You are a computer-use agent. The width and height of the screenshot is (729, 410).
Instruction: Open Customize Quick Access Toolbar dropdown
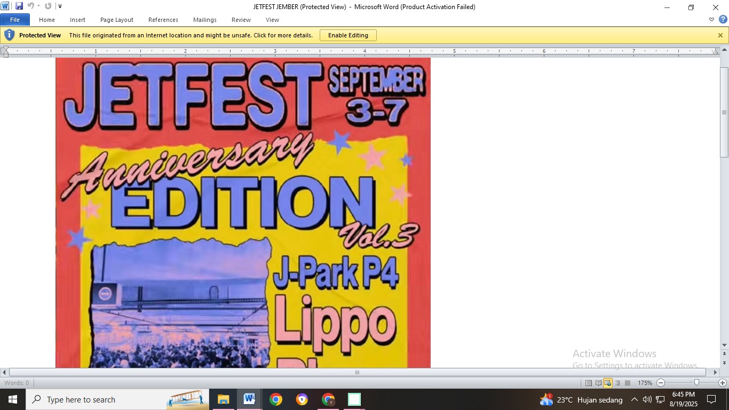click(60, 6)
